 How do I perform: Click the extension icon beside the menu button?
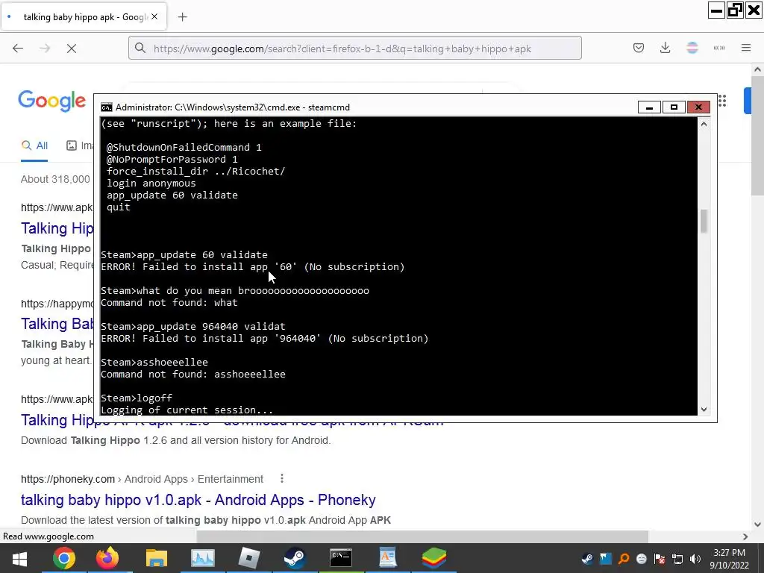[x=719, y=48]
